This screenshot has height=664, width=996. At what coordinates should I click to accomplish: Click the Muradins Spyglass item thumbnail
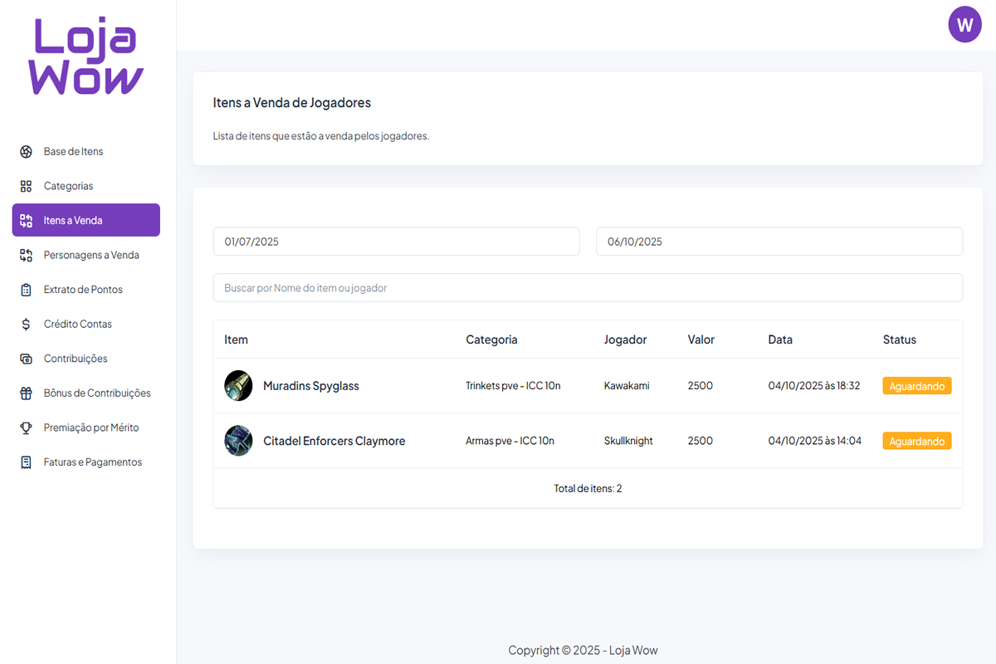click(x=238, y=386)
